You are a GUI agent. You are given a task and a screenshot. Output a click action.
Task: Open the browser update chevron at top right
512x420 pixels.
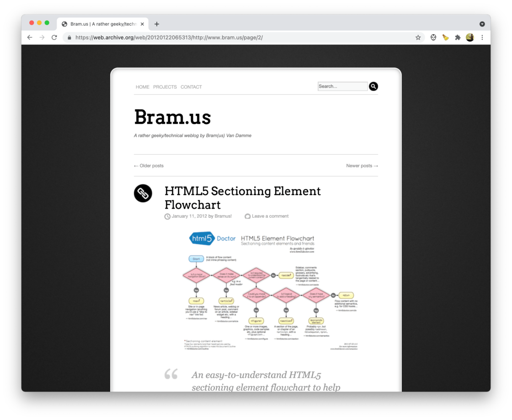[x=482, y=24]
